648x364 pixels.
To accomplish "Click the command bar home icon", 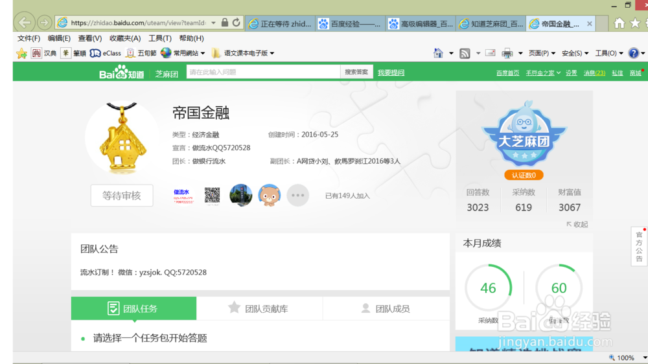I will pyautogui.click(x=438, y=53).
